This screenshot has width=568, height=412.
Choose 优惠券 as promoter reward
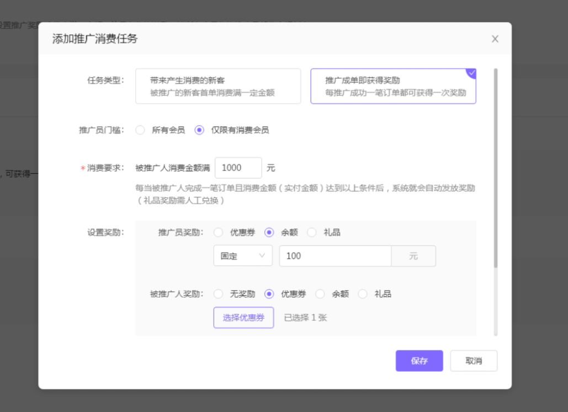pos(219,232)
